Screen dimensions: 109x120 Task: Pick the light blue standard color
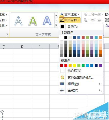tap(87, 65)
